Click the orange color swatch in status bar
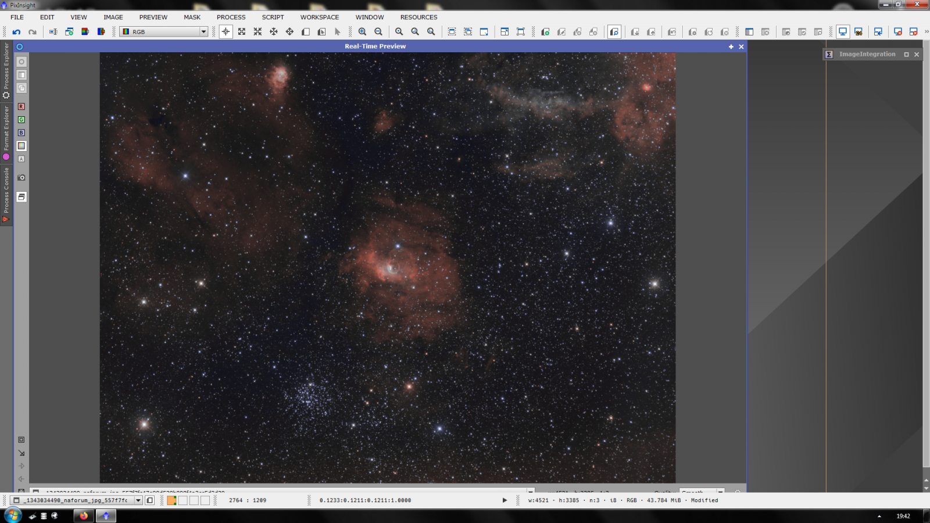 171,500
